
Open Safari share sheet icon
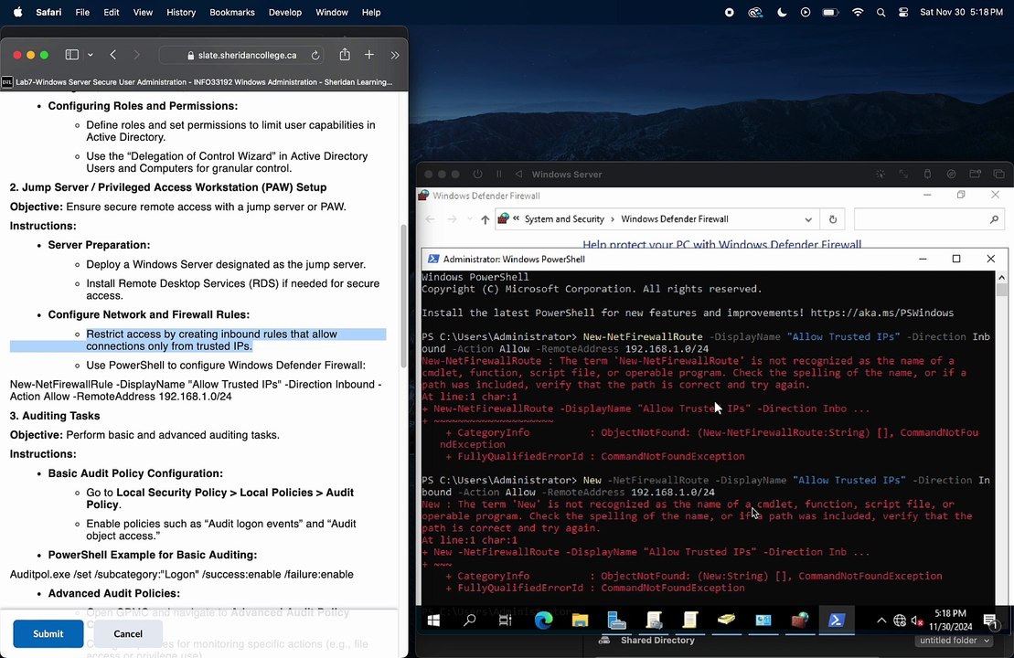[345, 55]
